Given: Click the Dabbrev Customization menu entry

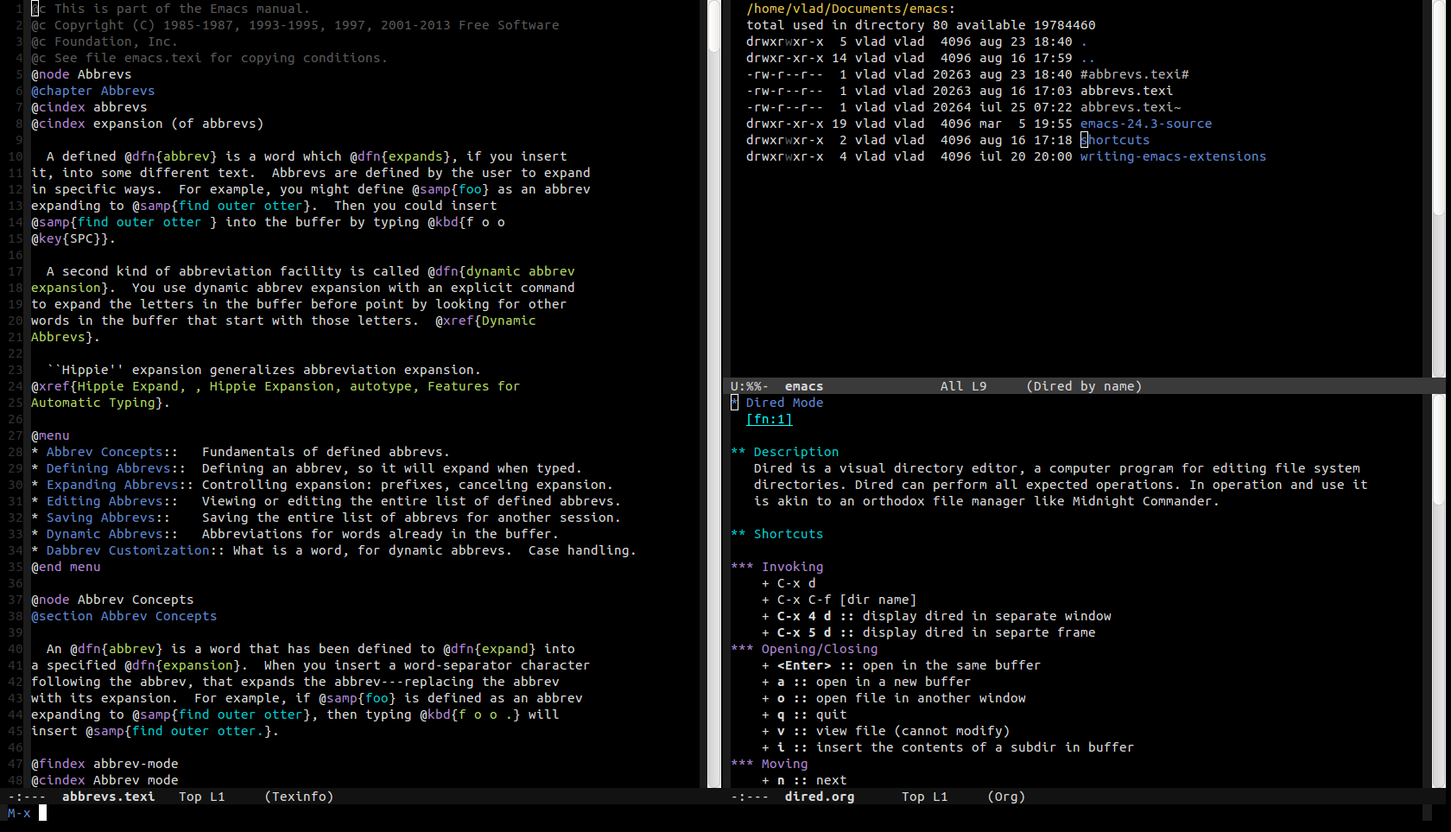Looking at the screenshot, I should (x=128, y=550).
